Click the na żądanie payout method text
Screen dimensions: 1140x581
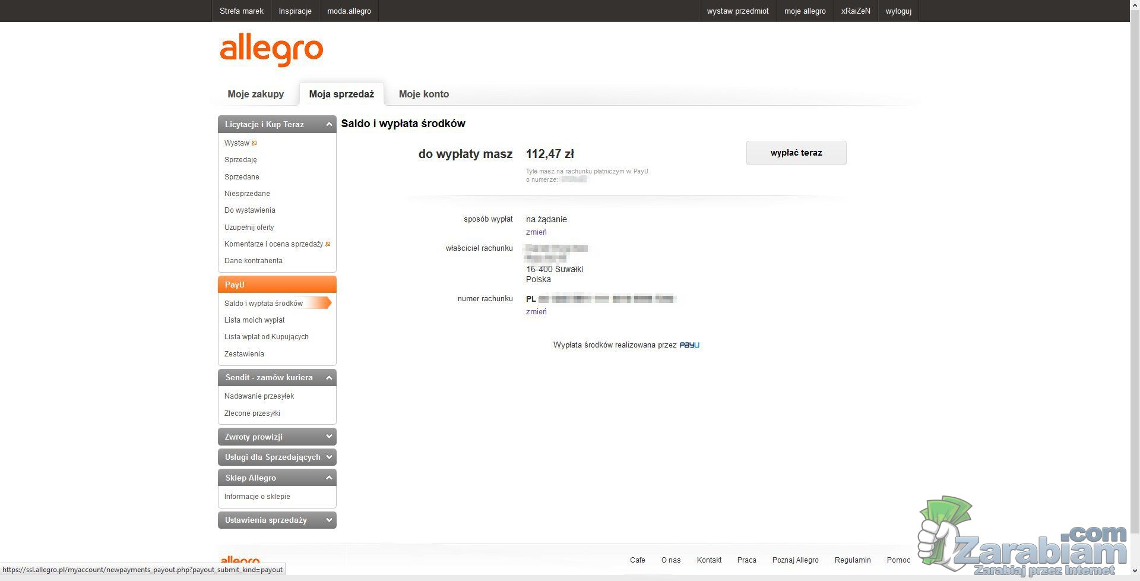pyautogui.click(x=546, y=219)
